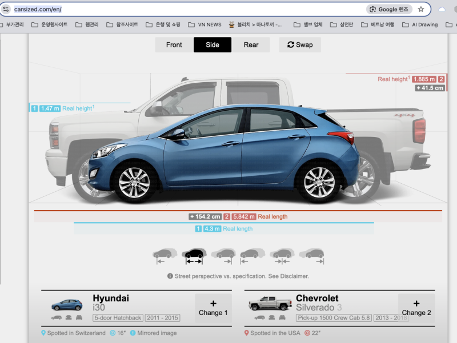Show Hyundai rear view via small icon
This screenshot has height=343, width=457.
coord(79,318)
